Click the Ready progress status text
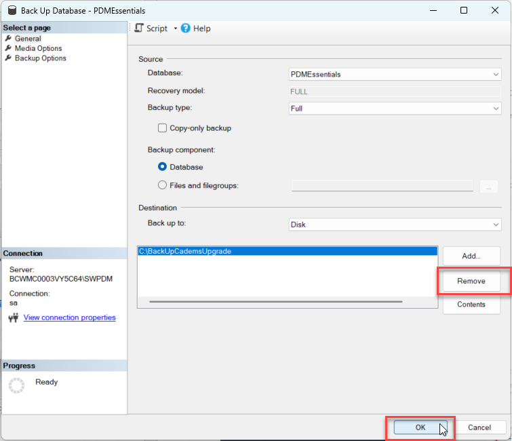 click(x=46, y=382)
